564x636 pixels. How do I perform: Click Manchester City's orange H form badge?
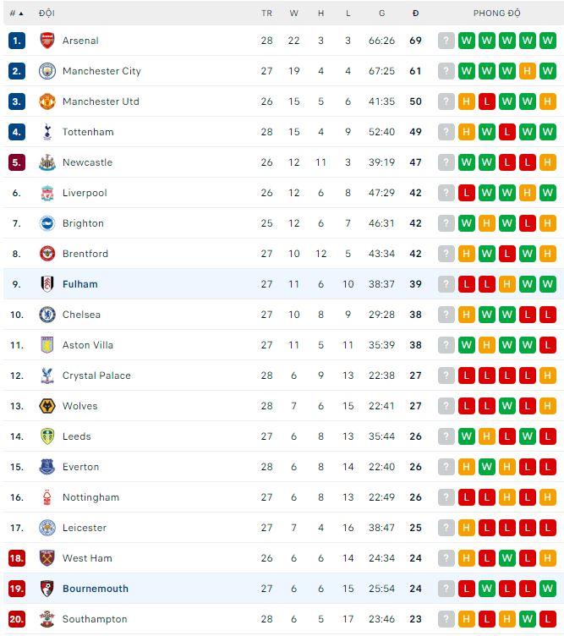click(x=527, y=71)
